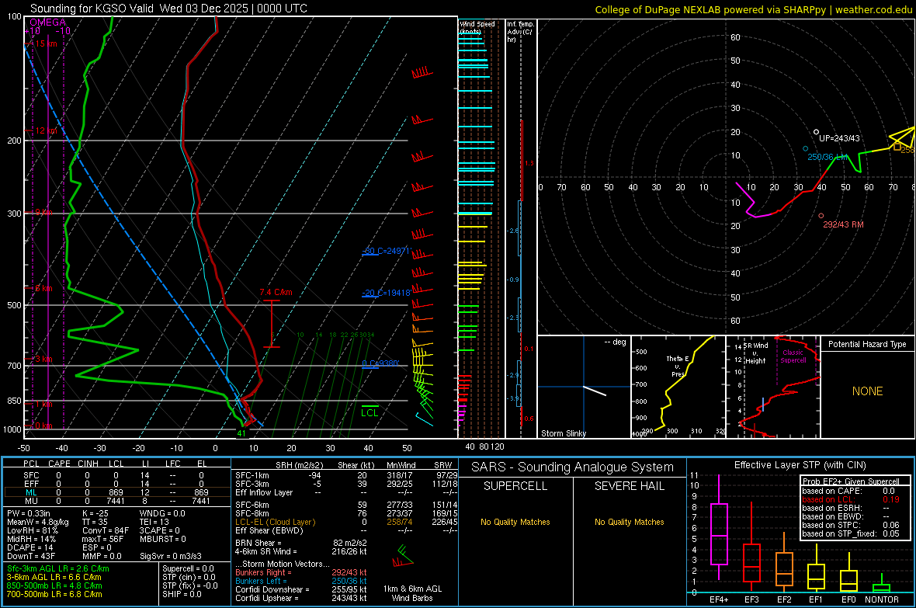Image resolution: width=916 pixels, height=608 pixels.
Task: Select the MU parcel row
Action: pos(117,501)
